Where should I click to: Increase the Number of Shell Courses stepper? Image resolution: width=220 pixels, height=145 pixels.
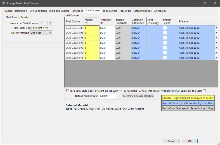[50, 22]
